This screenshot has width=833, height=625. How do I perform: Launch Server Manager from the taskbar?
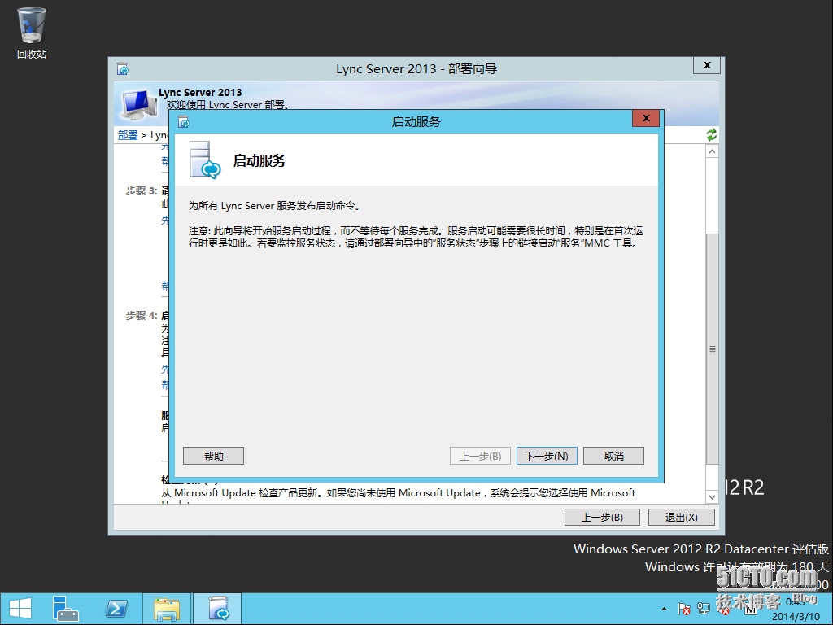click(x=66, y=609)
